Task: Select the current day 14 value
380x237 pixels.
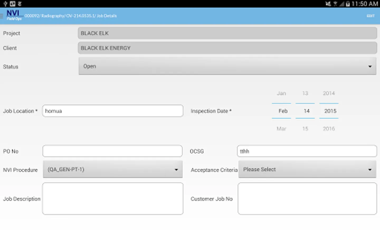Action: 306,111
